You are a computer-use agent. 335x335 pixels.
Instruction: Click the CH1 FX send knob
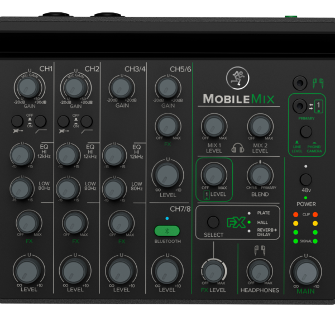point(29,223)
